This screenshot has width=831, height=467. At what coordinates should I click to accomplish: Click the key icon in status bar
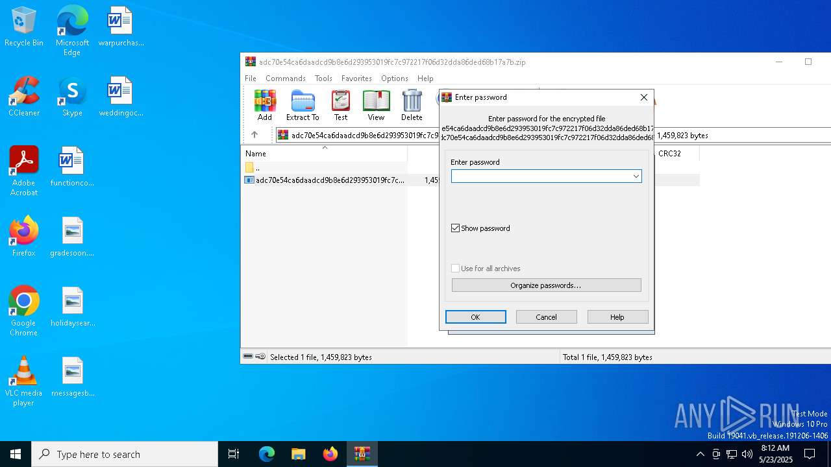pyautogui.click(x=260, y=357)
